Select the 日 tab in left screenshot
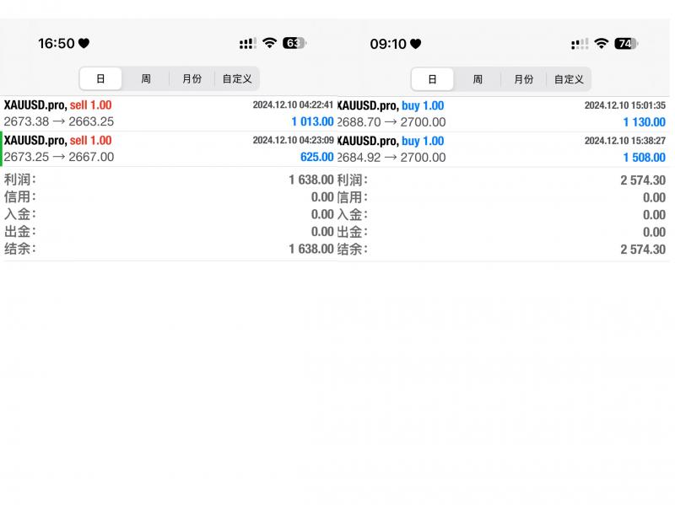This screenshot has width=675, height=505. pos(100,78)
